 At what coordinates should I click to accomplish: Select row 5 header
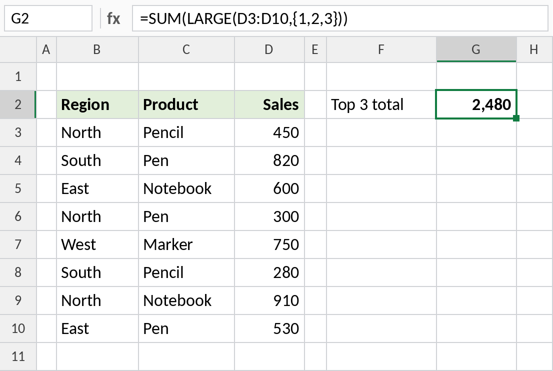(18, 188)
